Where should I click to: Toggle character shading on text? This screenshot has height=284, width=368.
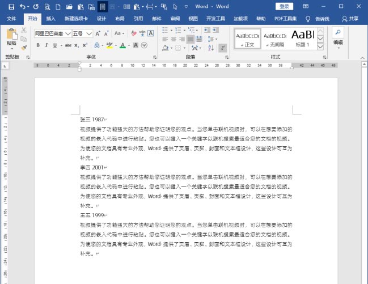coord(136,45)
